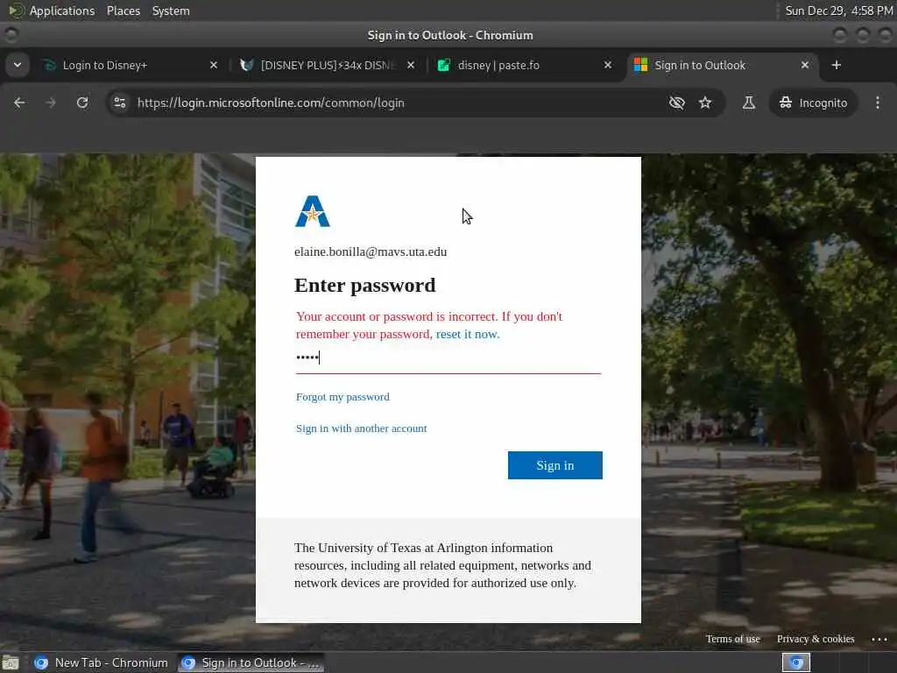Click the Incognito indicator button

(x=813, y=103)
